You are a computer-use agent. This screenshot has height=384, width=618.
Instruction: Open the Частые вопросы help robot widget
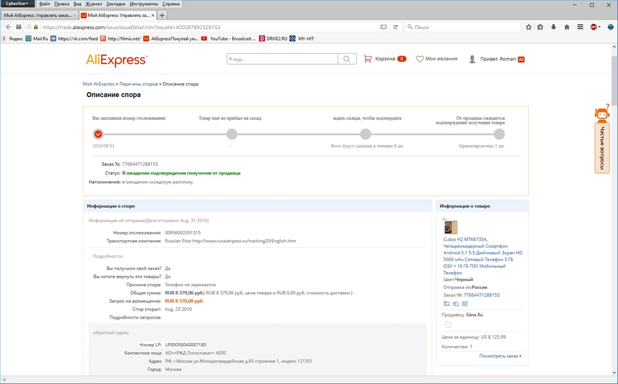click(602, 139)
